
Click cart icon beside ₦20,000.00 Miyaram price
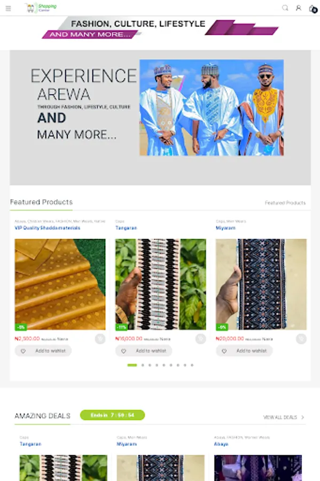pos(301,339)
